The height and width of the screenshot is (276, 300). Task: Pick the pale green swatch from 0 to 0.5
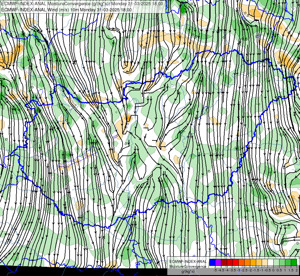[276, 262]
